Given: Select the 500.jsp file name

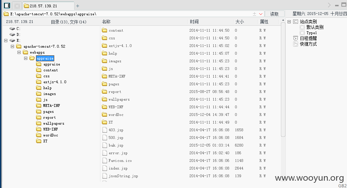Looking at the screenshot, I should tap(116, 138).
